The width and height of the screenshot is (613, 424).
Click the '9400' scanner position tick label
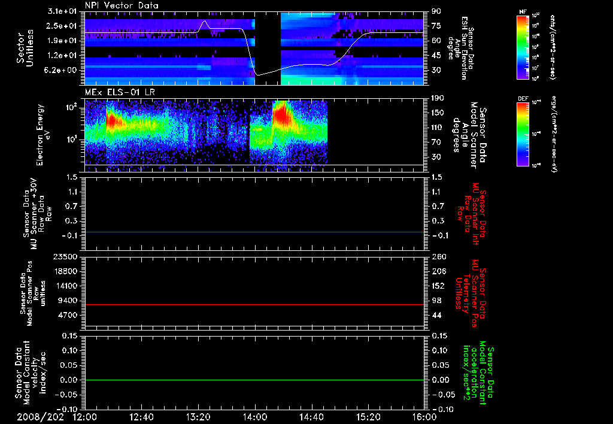click(x=68, y=301)
